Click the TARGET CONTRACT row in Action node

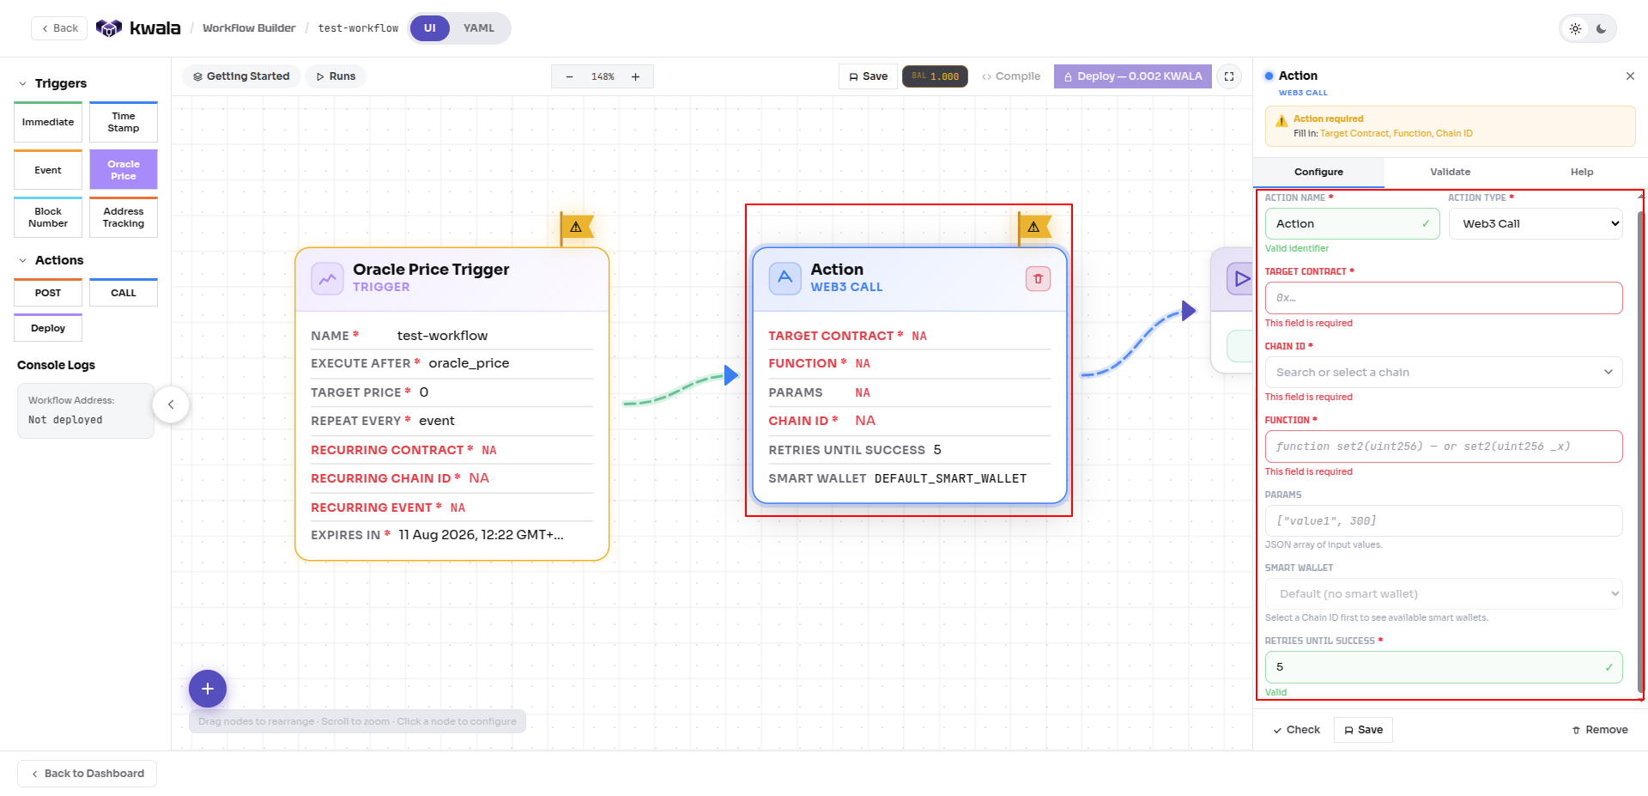click(x=909, y=336)
